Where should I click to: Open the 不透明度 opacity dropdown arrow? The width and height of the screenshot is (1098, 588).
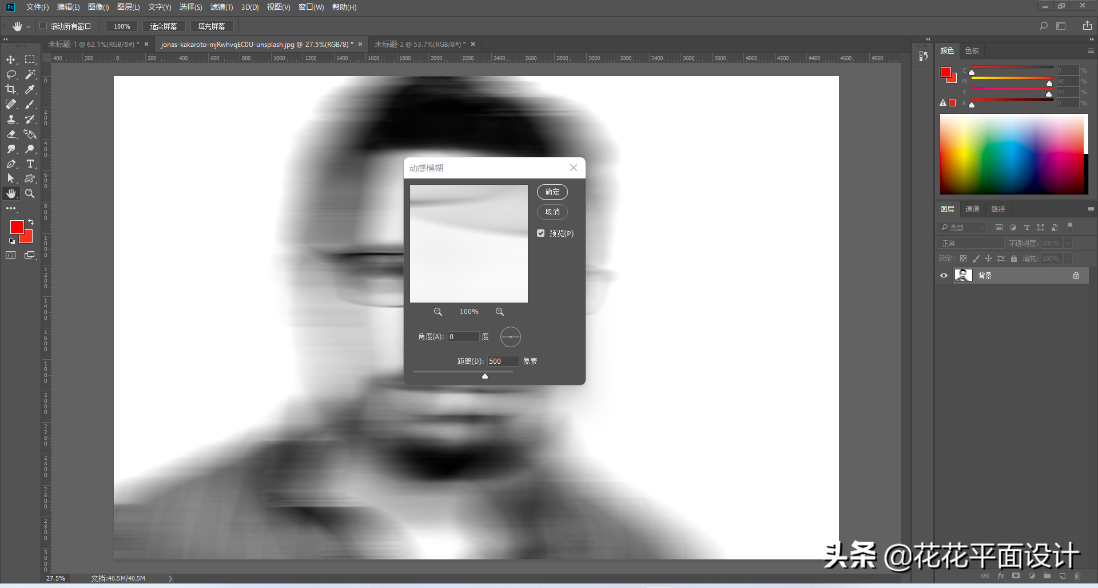1068,243
